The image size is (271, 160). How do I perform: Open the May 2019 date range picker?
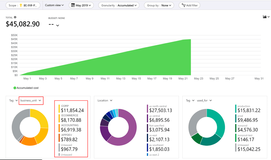tap(81, 5)
